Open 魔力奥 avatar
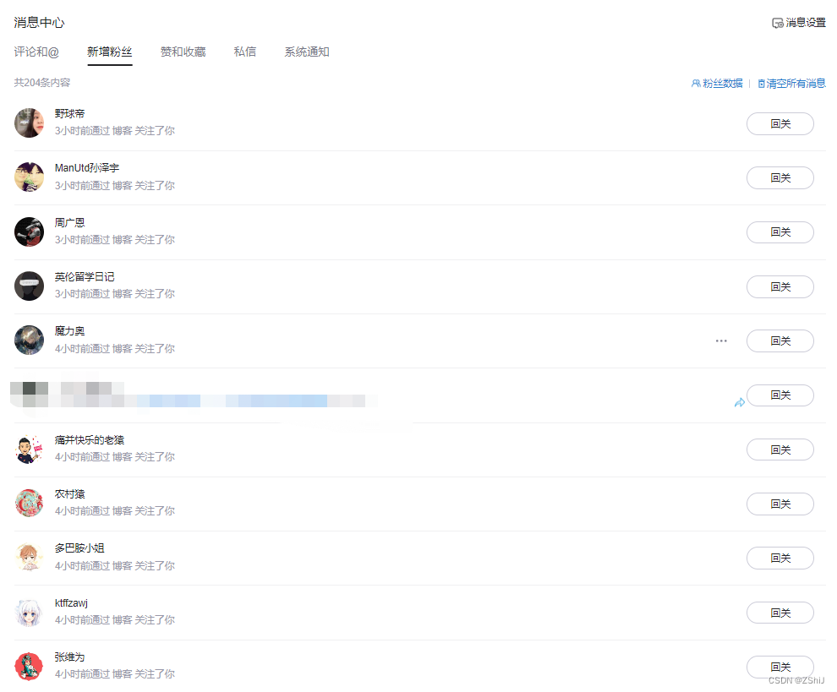 (x=29, y=341)
